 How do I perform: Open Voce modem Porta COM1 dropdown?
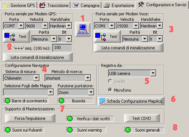point(112,26)
